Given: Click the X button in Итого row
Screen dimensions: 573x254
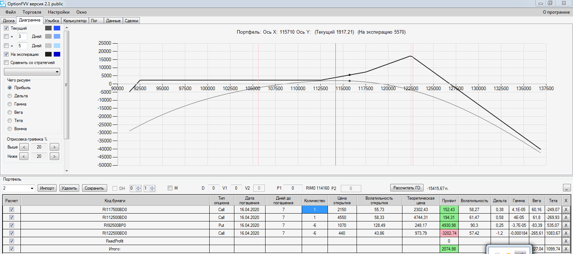Looking at the screenshot, I should (566, 249).
